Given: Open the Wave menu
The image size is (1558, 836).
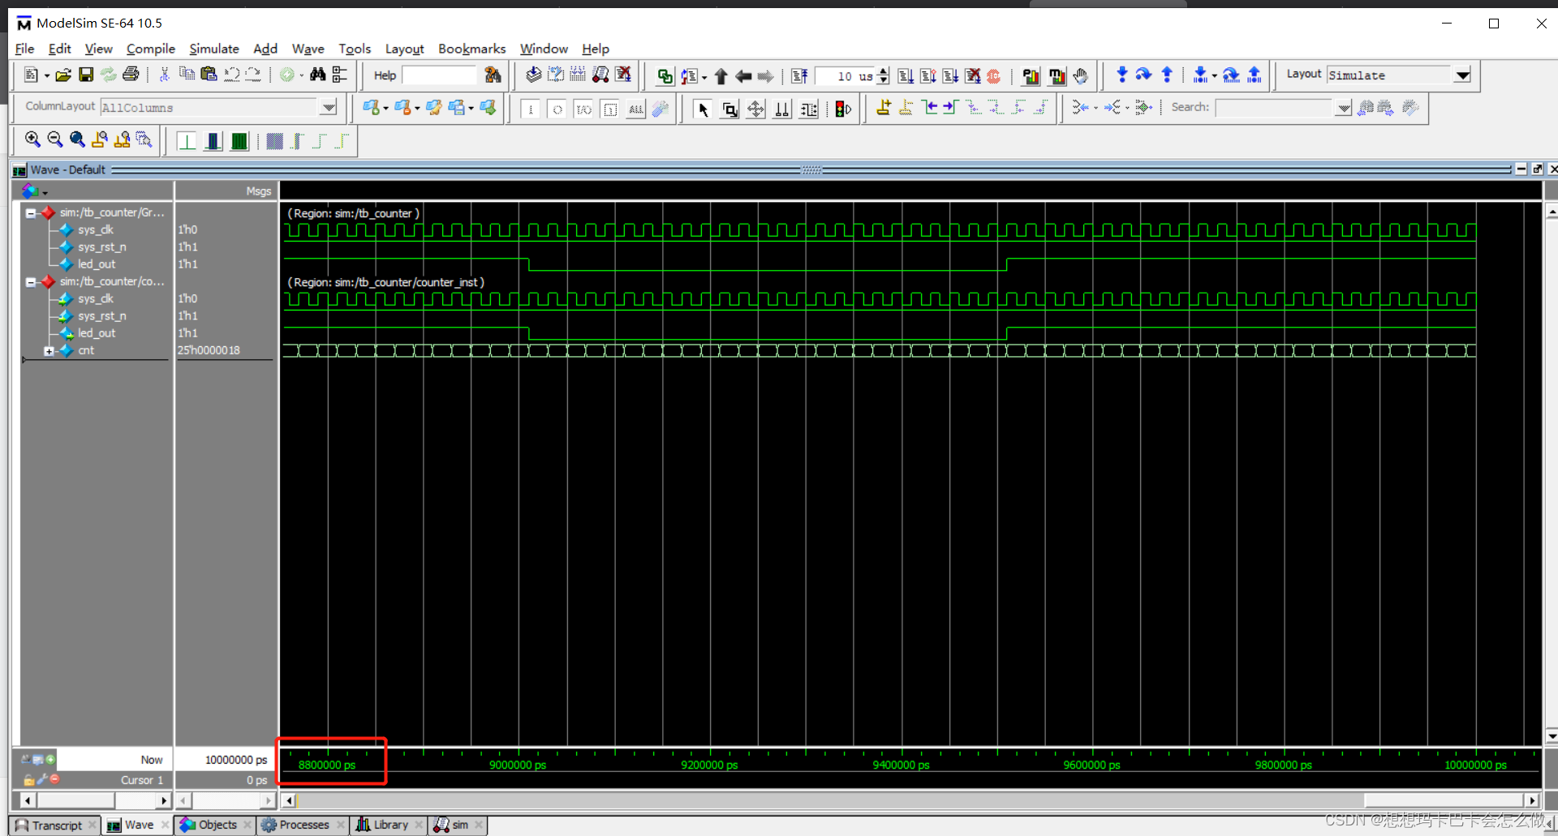Looking at the screenshot, I should click(308, 49).
